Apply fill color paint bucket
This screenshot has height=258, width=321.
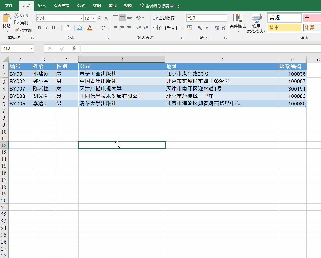[x=79, y=28]
